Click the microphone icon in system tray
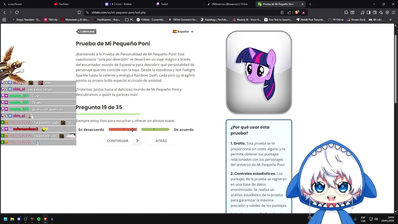The width and height of the screenshot is (398, 224). coord(355,219)
